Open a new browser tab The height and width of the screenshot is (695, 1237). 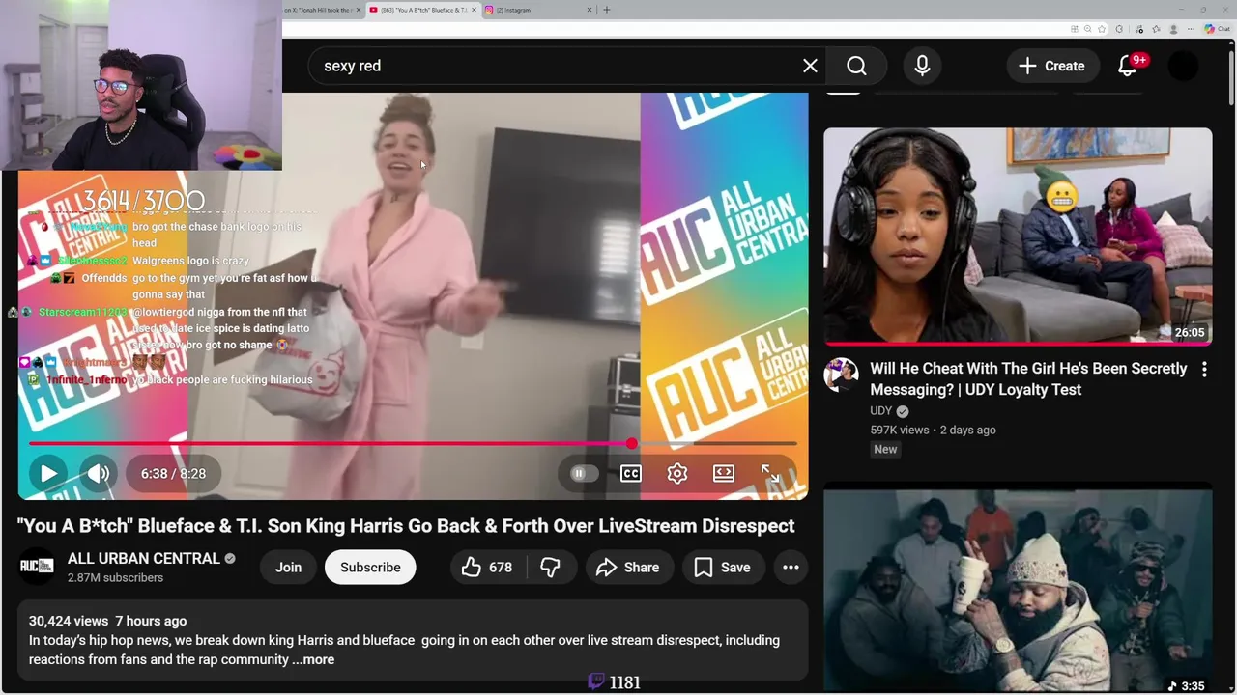click(607, 10)
